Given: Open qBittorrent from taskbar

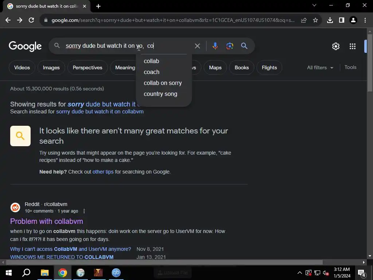Looking at the screenshot, I should click(116, 273).
